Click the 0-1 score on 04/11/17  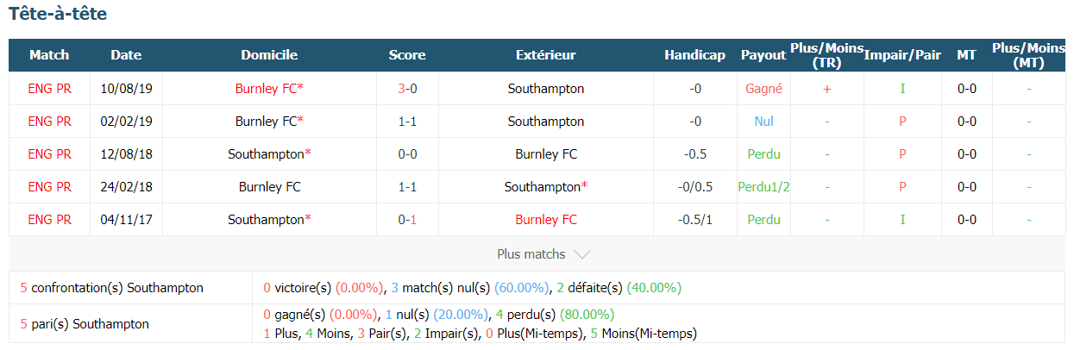(407, 220)
